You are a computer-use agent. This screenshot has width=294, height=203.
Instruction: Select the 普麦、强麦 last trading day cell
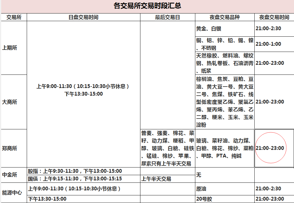point(168,148)
